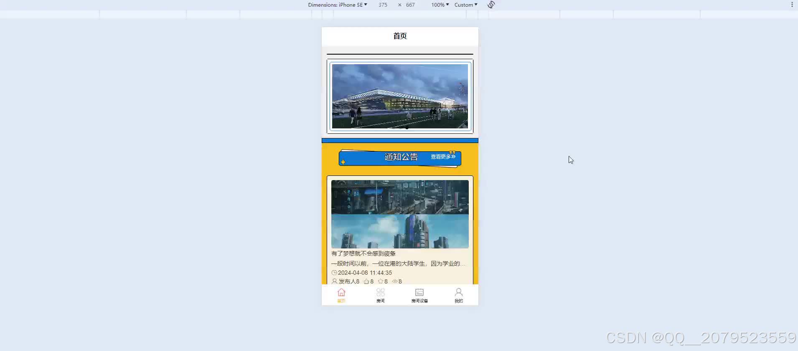Viewport: 798px width, 351px height.
Task: Open the 我的 profile tab icon
Action: coord(459,292)
